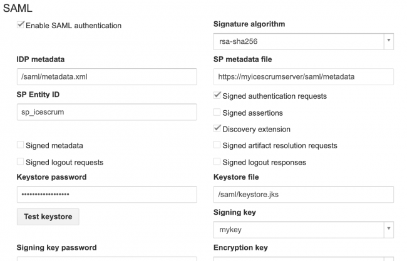Viewport: 407px width, 261px height.
Task: Click into the Keystore password field
Action: click(x=106, y=195)
